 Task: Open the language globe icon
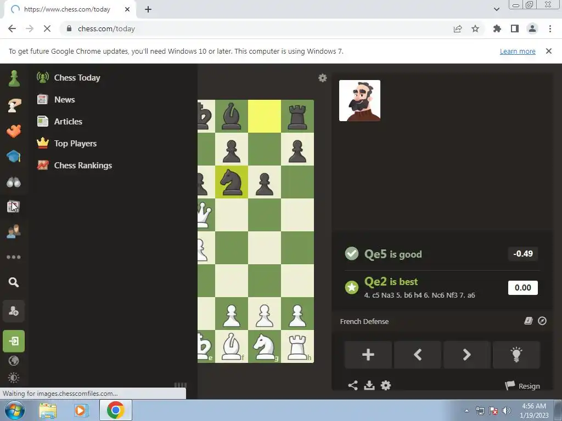tap(14, 361)
